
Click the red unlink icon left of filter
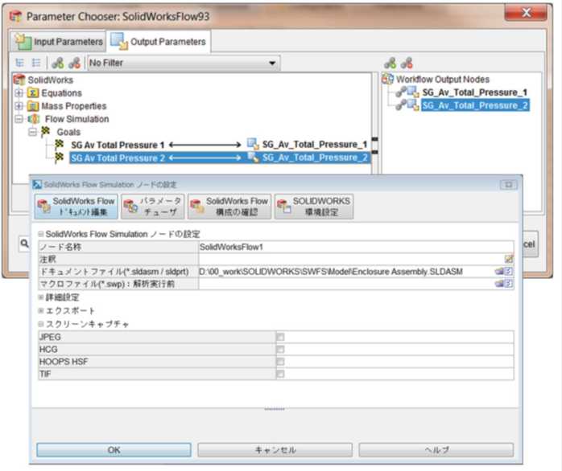click(74, 63)
